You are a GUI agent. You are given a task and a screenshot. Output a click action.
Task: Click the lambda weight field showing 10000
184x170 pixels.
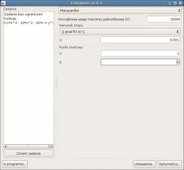pos(164,19)
